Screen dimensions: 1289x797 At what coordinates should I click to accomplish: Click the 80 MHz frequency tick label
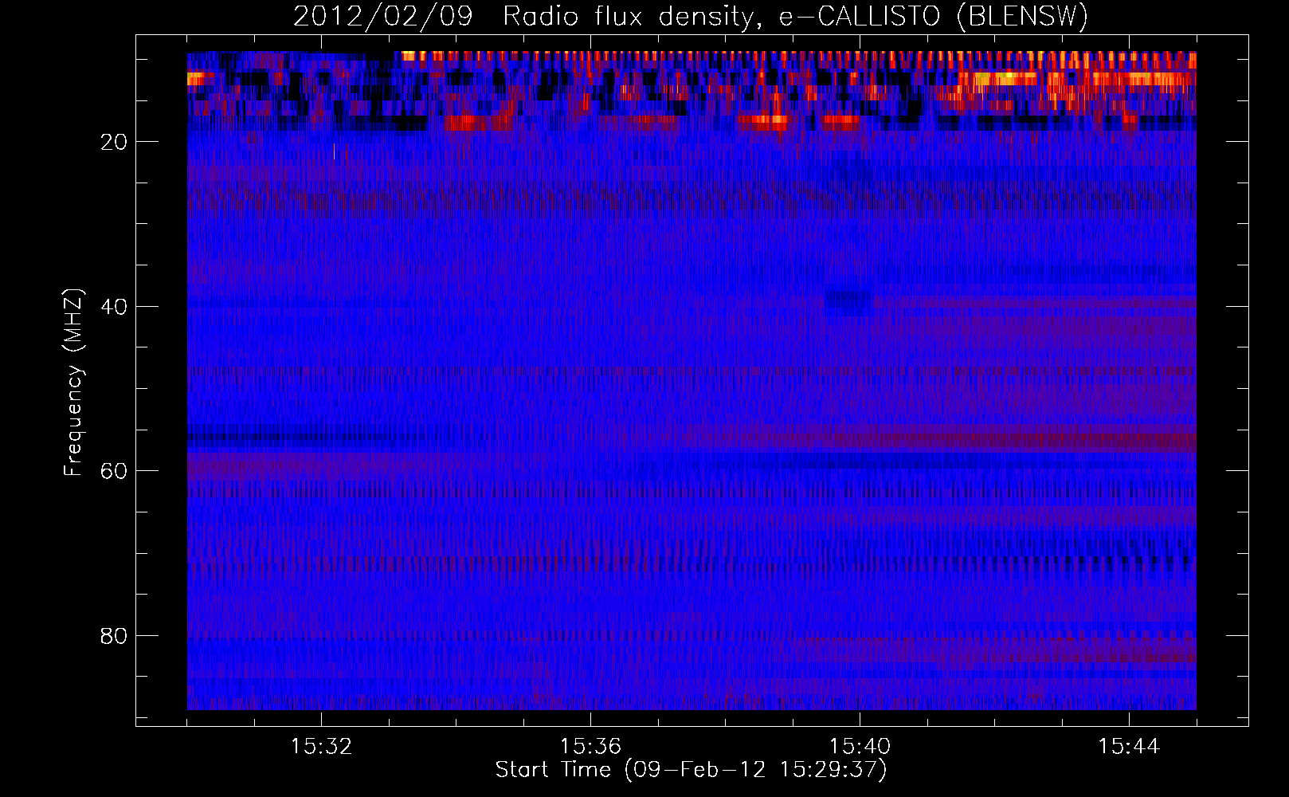[x=115, y=636]
